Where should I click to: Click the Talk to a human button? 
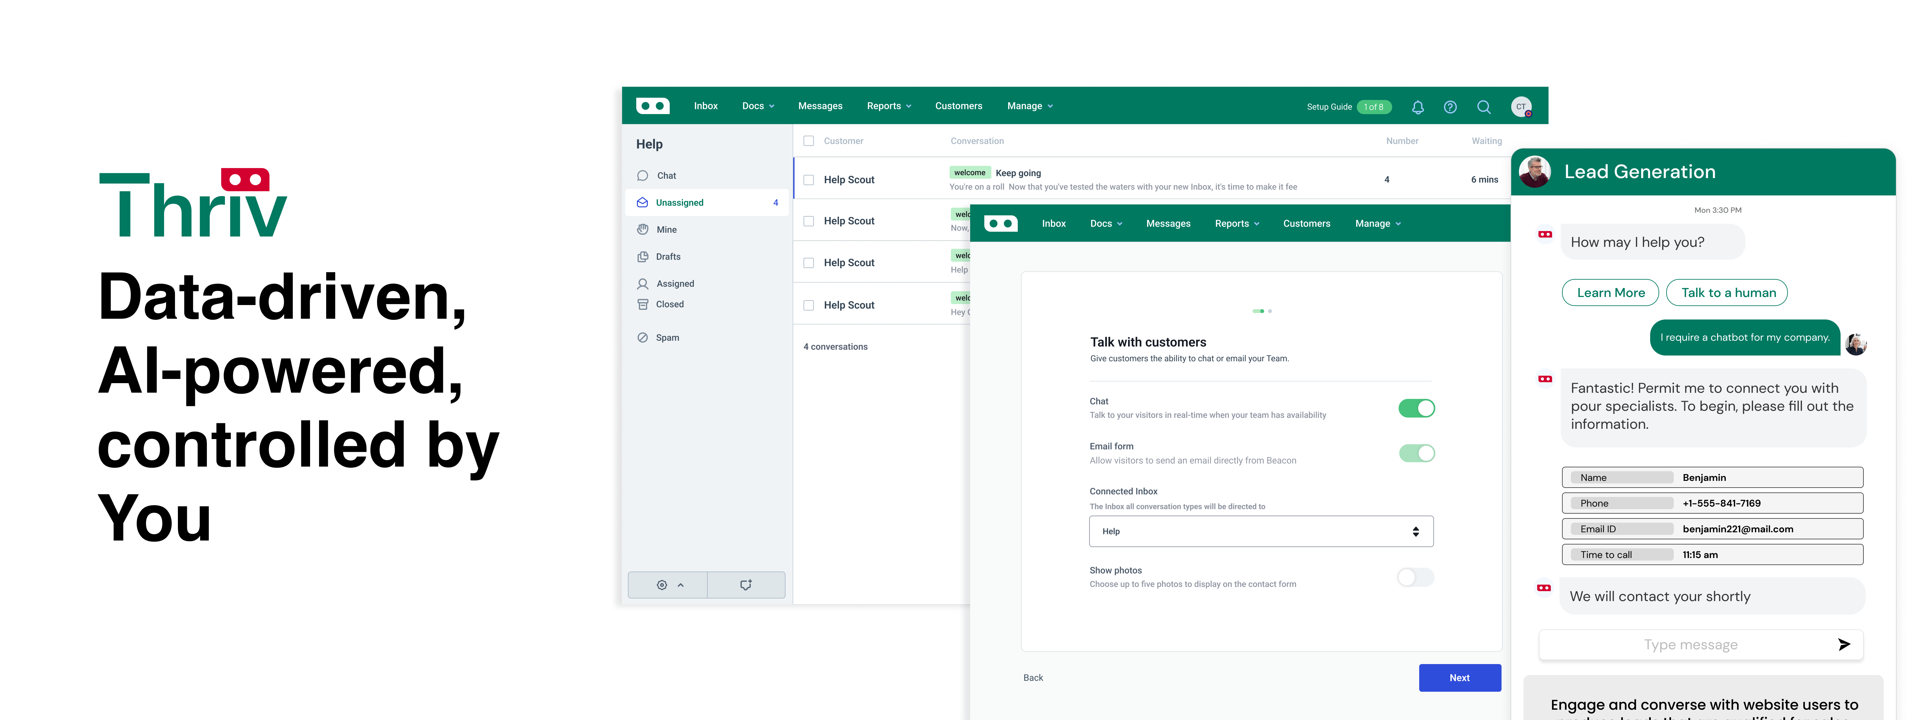1727,292
